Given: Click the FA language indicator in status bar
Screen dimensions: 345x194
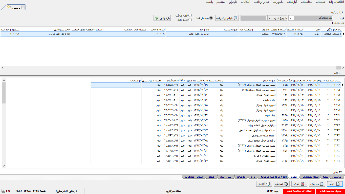Looking at the screenshot, I should pos(8,191).
